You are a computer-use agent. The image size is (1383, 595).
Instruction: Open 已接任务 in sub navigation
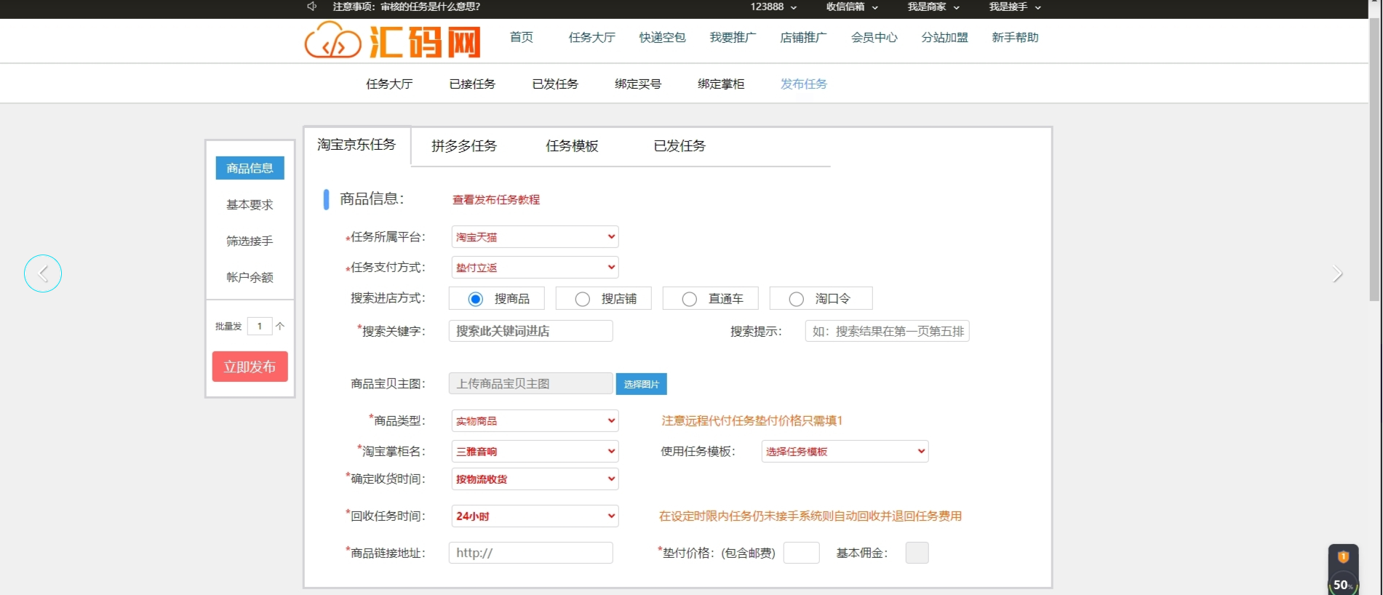click(472, 84)
